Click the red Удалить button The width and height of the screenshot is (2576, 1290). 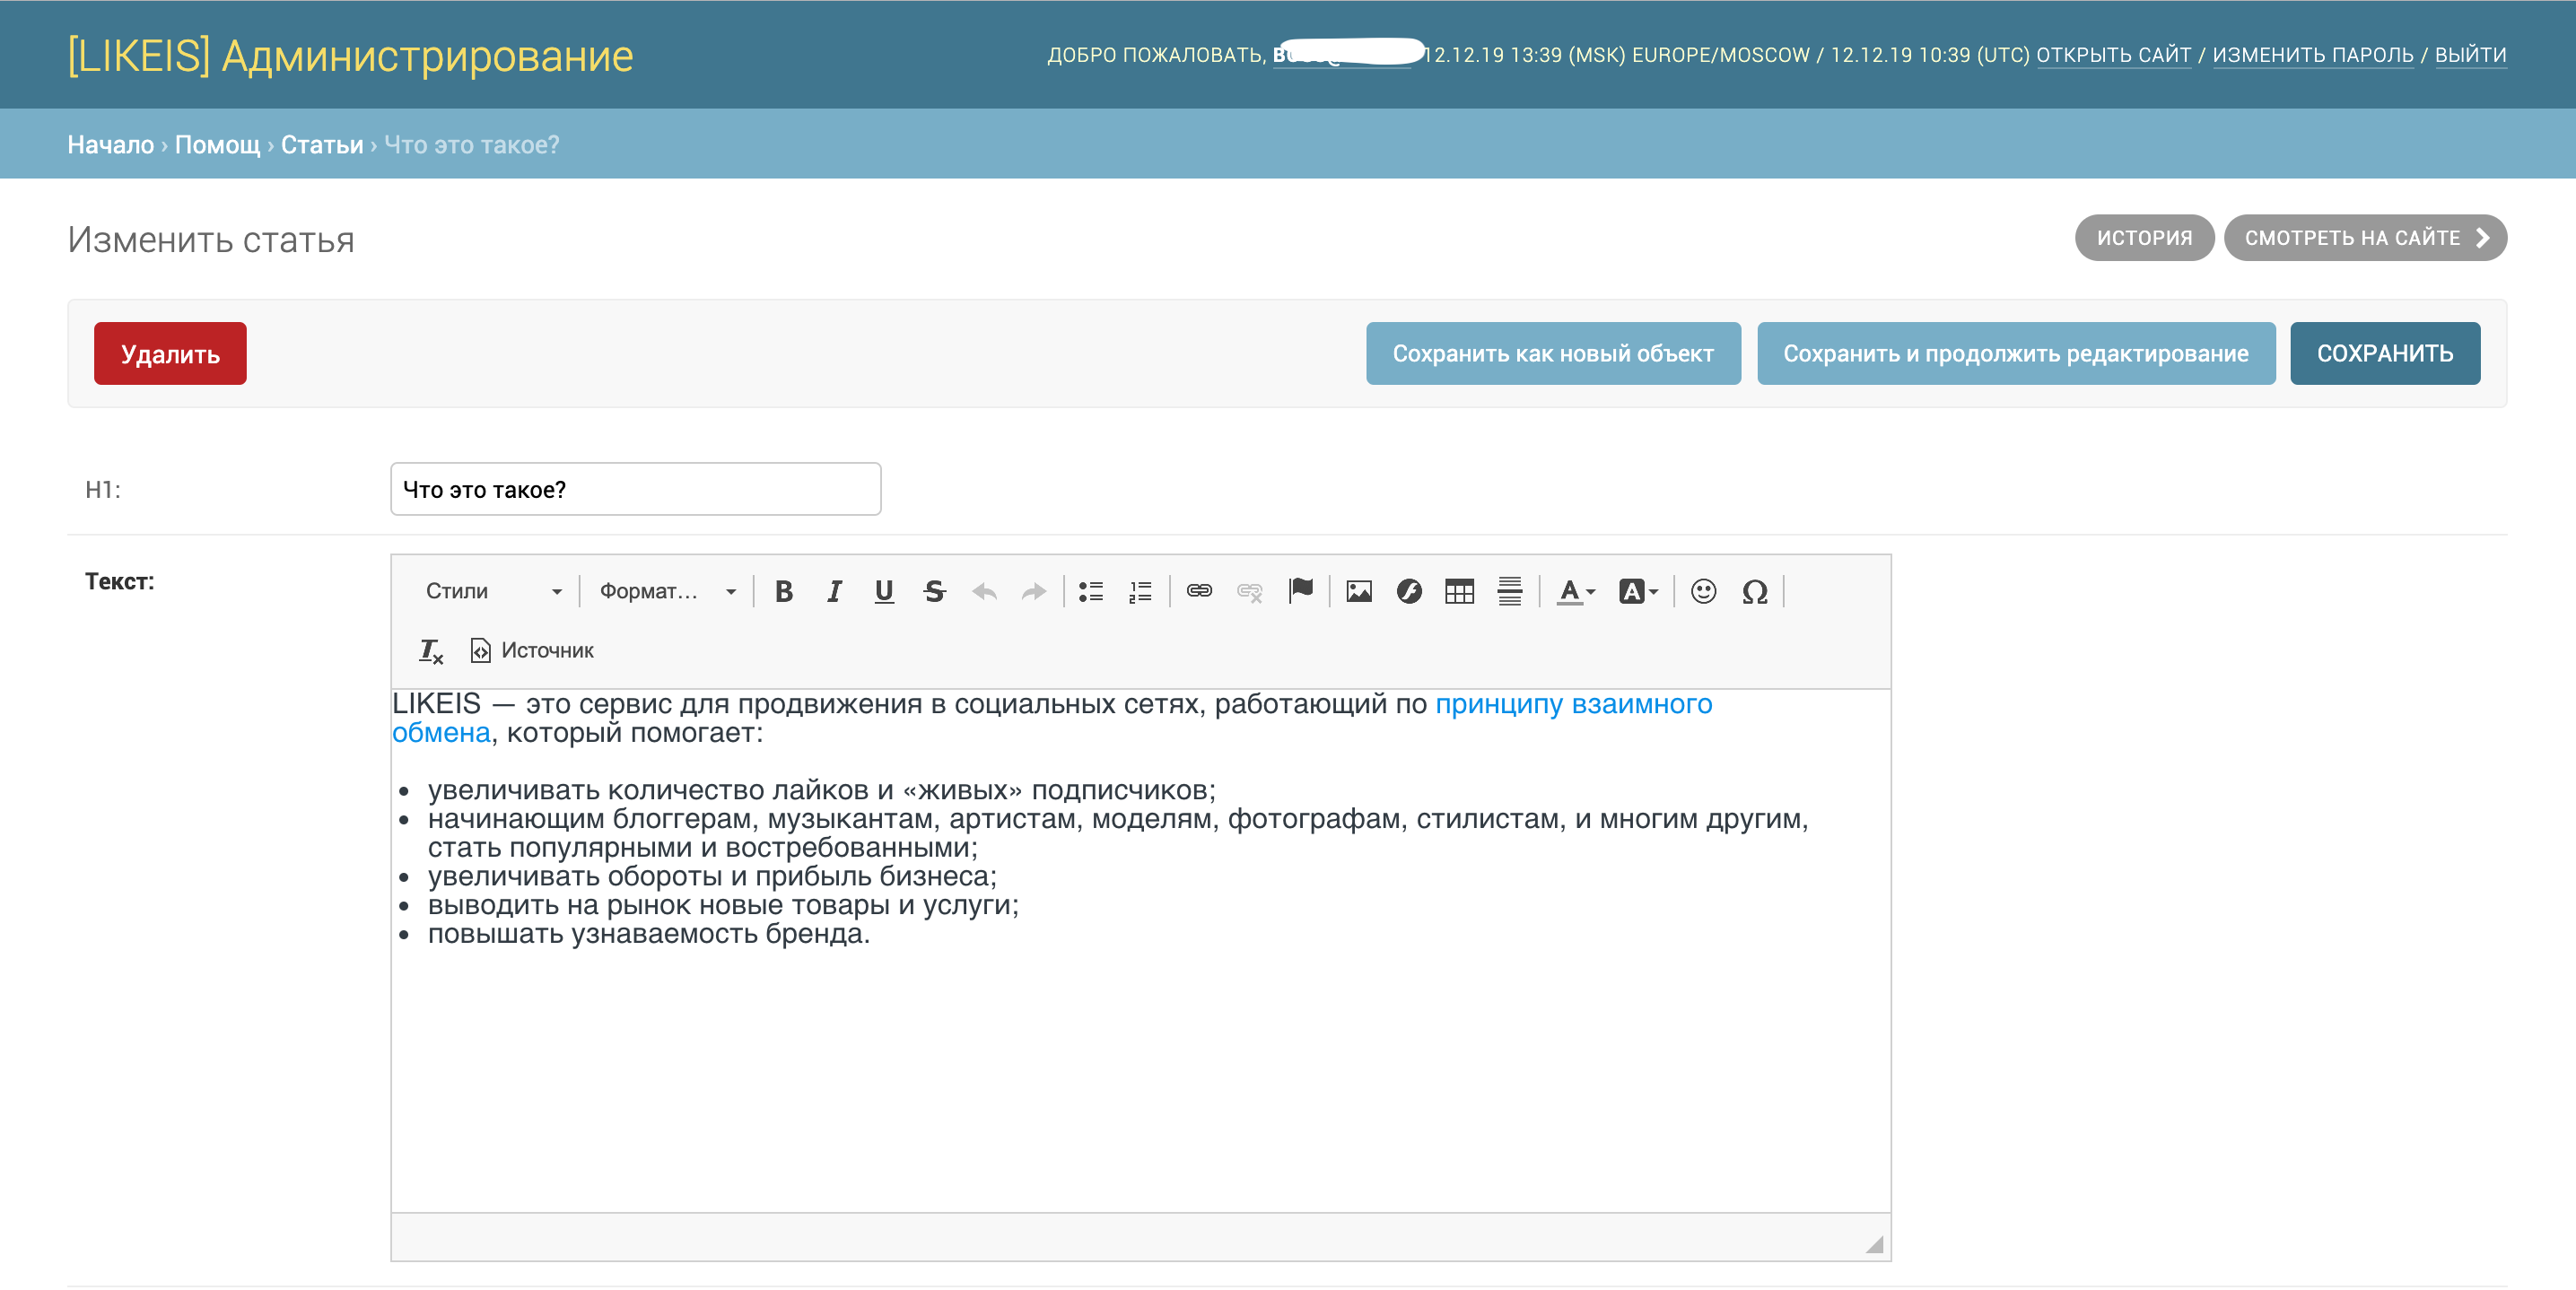point(170,353)
